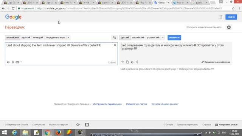Select русский as source language
Screen dimensions: 242x136
tap(26, 37)
